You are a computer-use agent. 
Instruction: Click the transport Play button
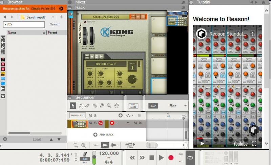pyautogui.click(x=161, y=158)
